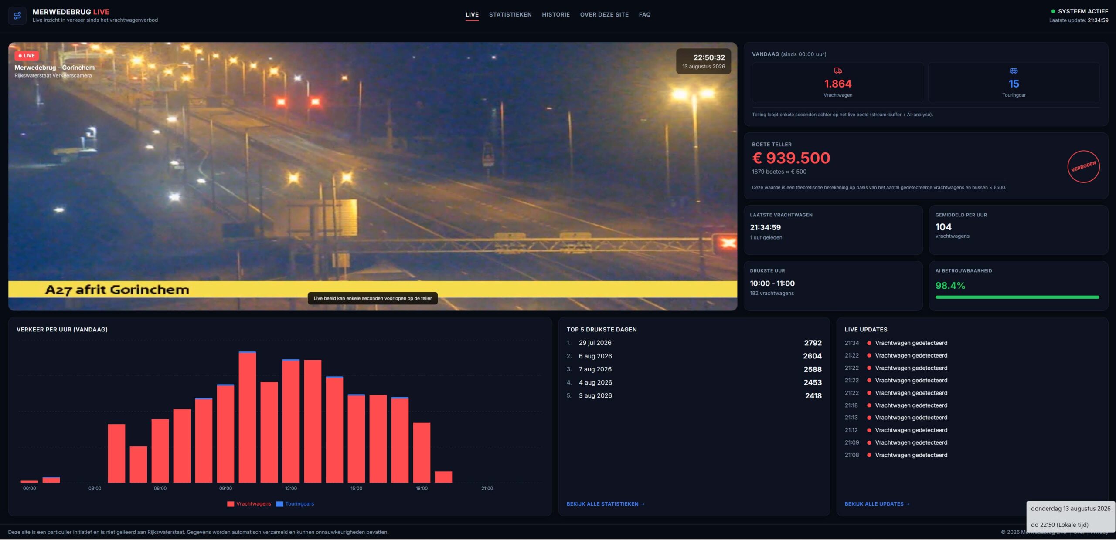Click the Merwedebrug live camera feed
This screenshot has width=1116, height=540.
coord(373,176)
